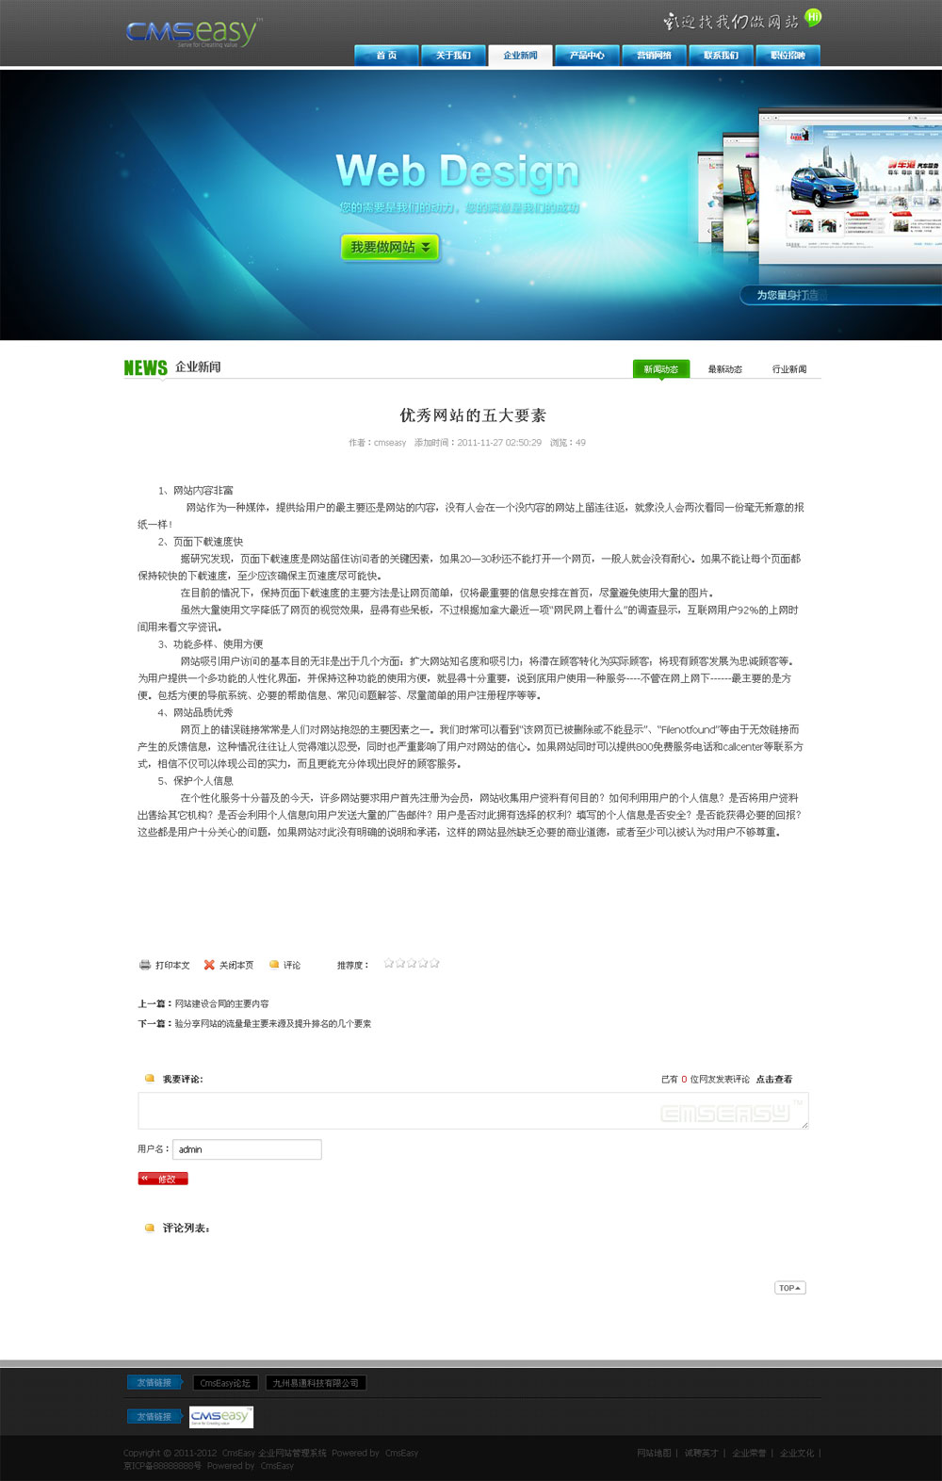Click into the comment text area
The width and height of the screenshot is (942, 1481).
pos(471,1111)
